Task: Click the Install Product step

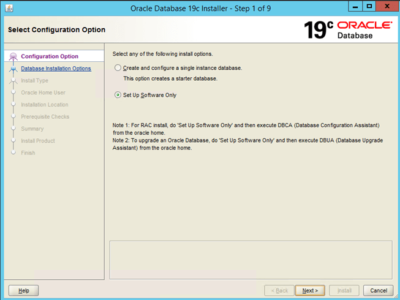Action: (38, 141)
